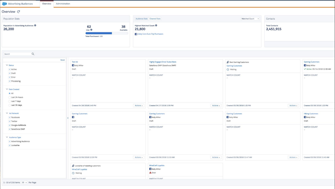
Task: Click the 1 - 10 of 216 items text
Action: pyautogui.click(x=12, y=183)
